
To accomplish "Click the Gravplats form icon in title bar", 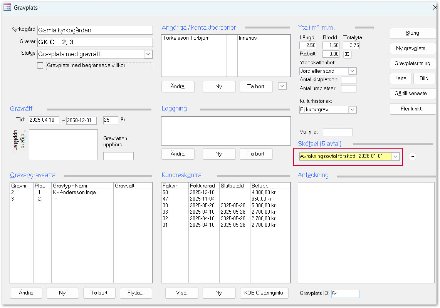I will click(x=7, y=7).
